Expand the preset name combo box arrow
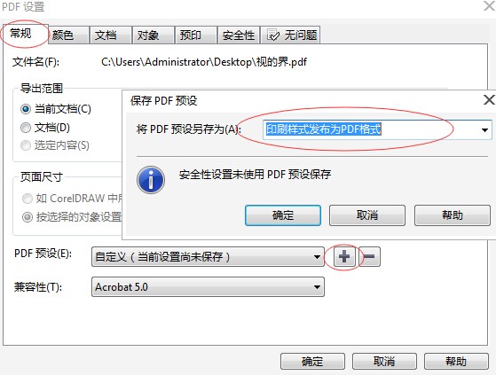Viewport: 496px width, 375px height. click(484, 129)
